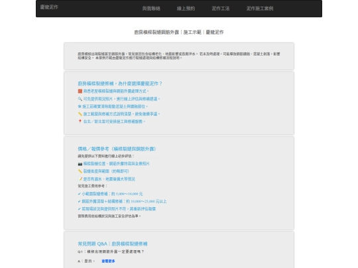Click the line 熟悉老屋橫樑裂縫
The height and width of the screenshot is (268, 358).
(116, 91)
